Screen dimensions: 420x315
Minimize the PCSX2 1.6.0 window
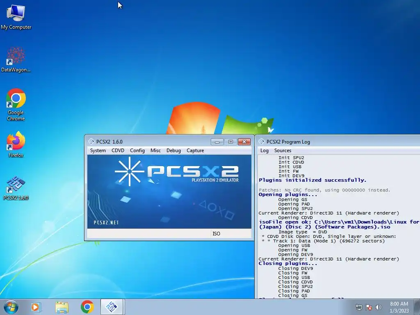(217, 142)
